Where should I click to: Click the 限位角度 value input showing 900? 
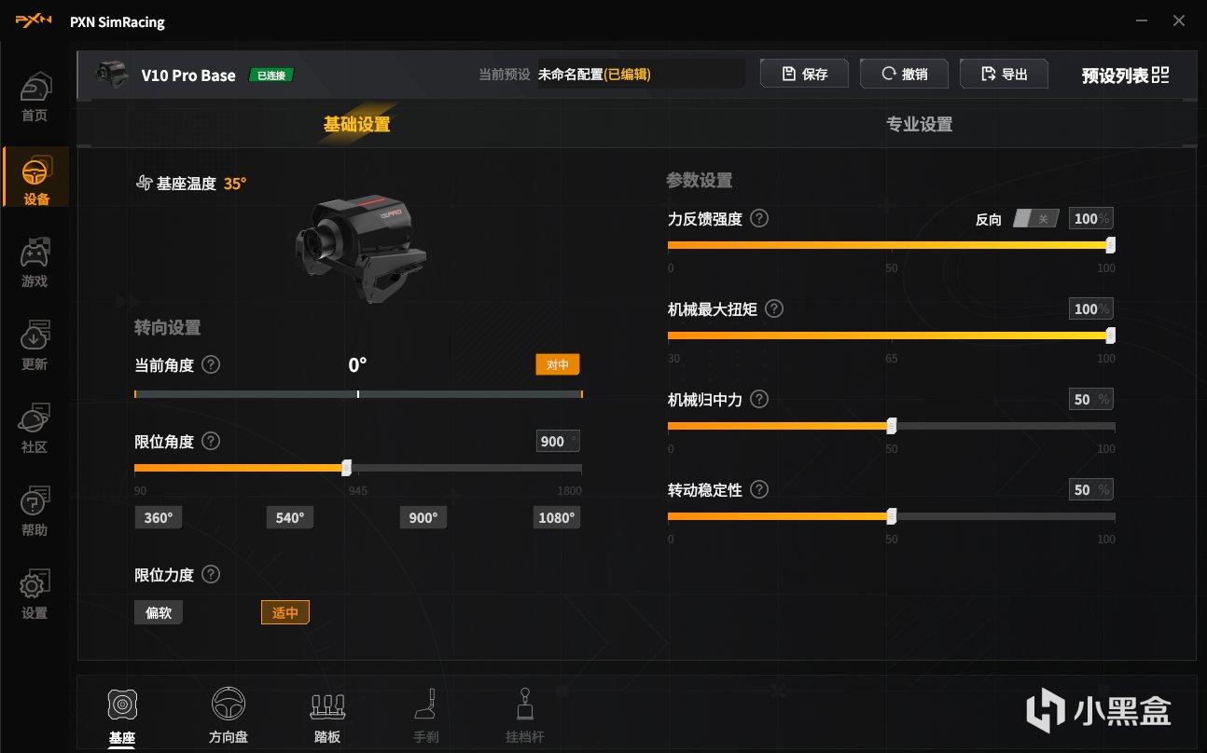(x=558, y=441)
